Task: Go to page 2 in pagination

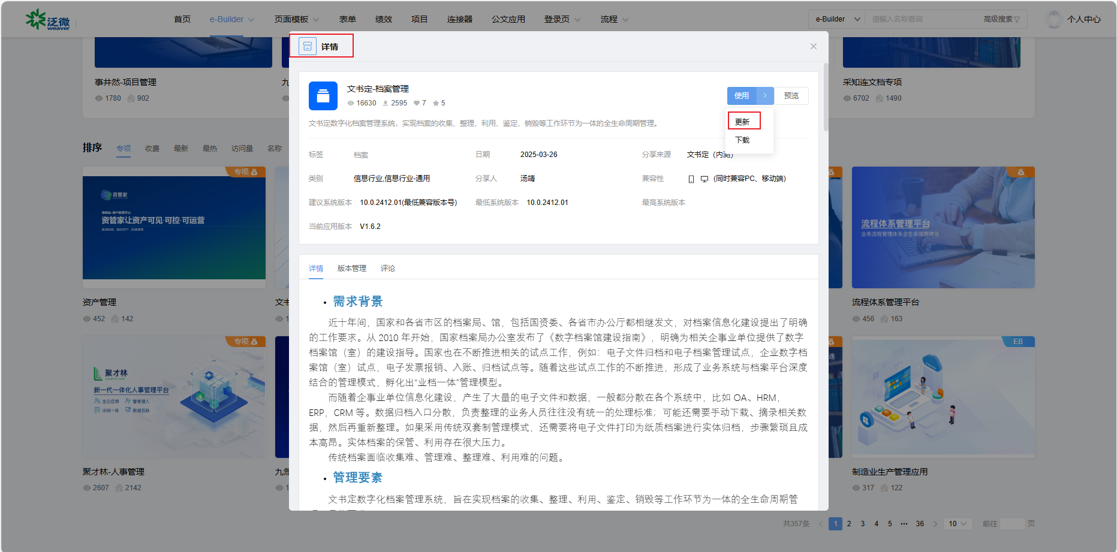Action: coord(849,524)
